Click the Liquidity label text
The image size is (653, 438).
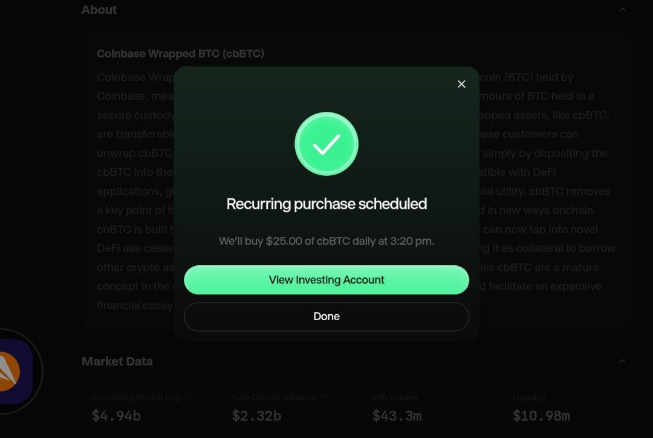[x=529, y=398]
